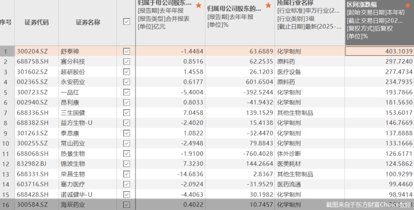Select stock code 832982.BJ
The width and height of the screenshot is (414, 210).
point(32,164)
